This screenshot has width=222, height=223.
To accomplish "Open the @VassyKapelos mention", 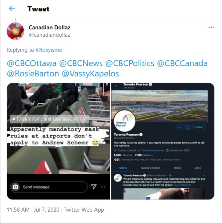I will coord(90,74).
